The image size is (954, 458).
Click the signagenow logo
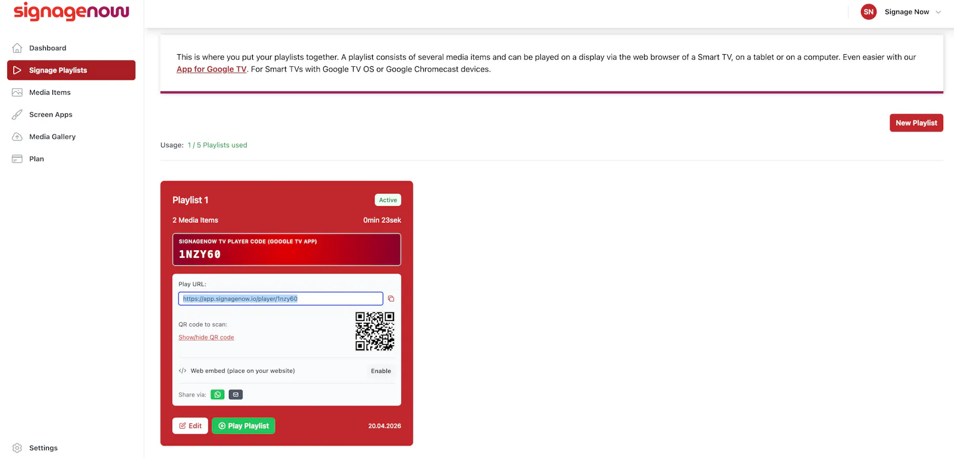pyautogui.click(x=72, y=11)
